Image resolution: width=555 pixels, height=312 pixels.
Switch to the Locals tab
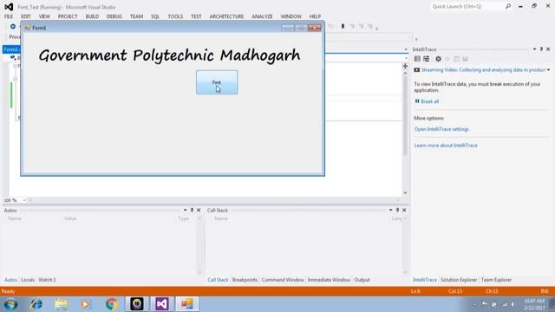pos(28,280)
